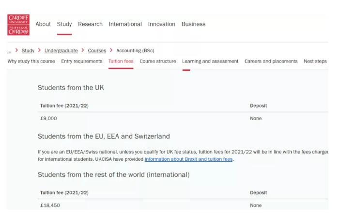Select Innovation in the top navigation
This screenshot has width=339, height=220.
pyautogui.click(x=162, y=24)
